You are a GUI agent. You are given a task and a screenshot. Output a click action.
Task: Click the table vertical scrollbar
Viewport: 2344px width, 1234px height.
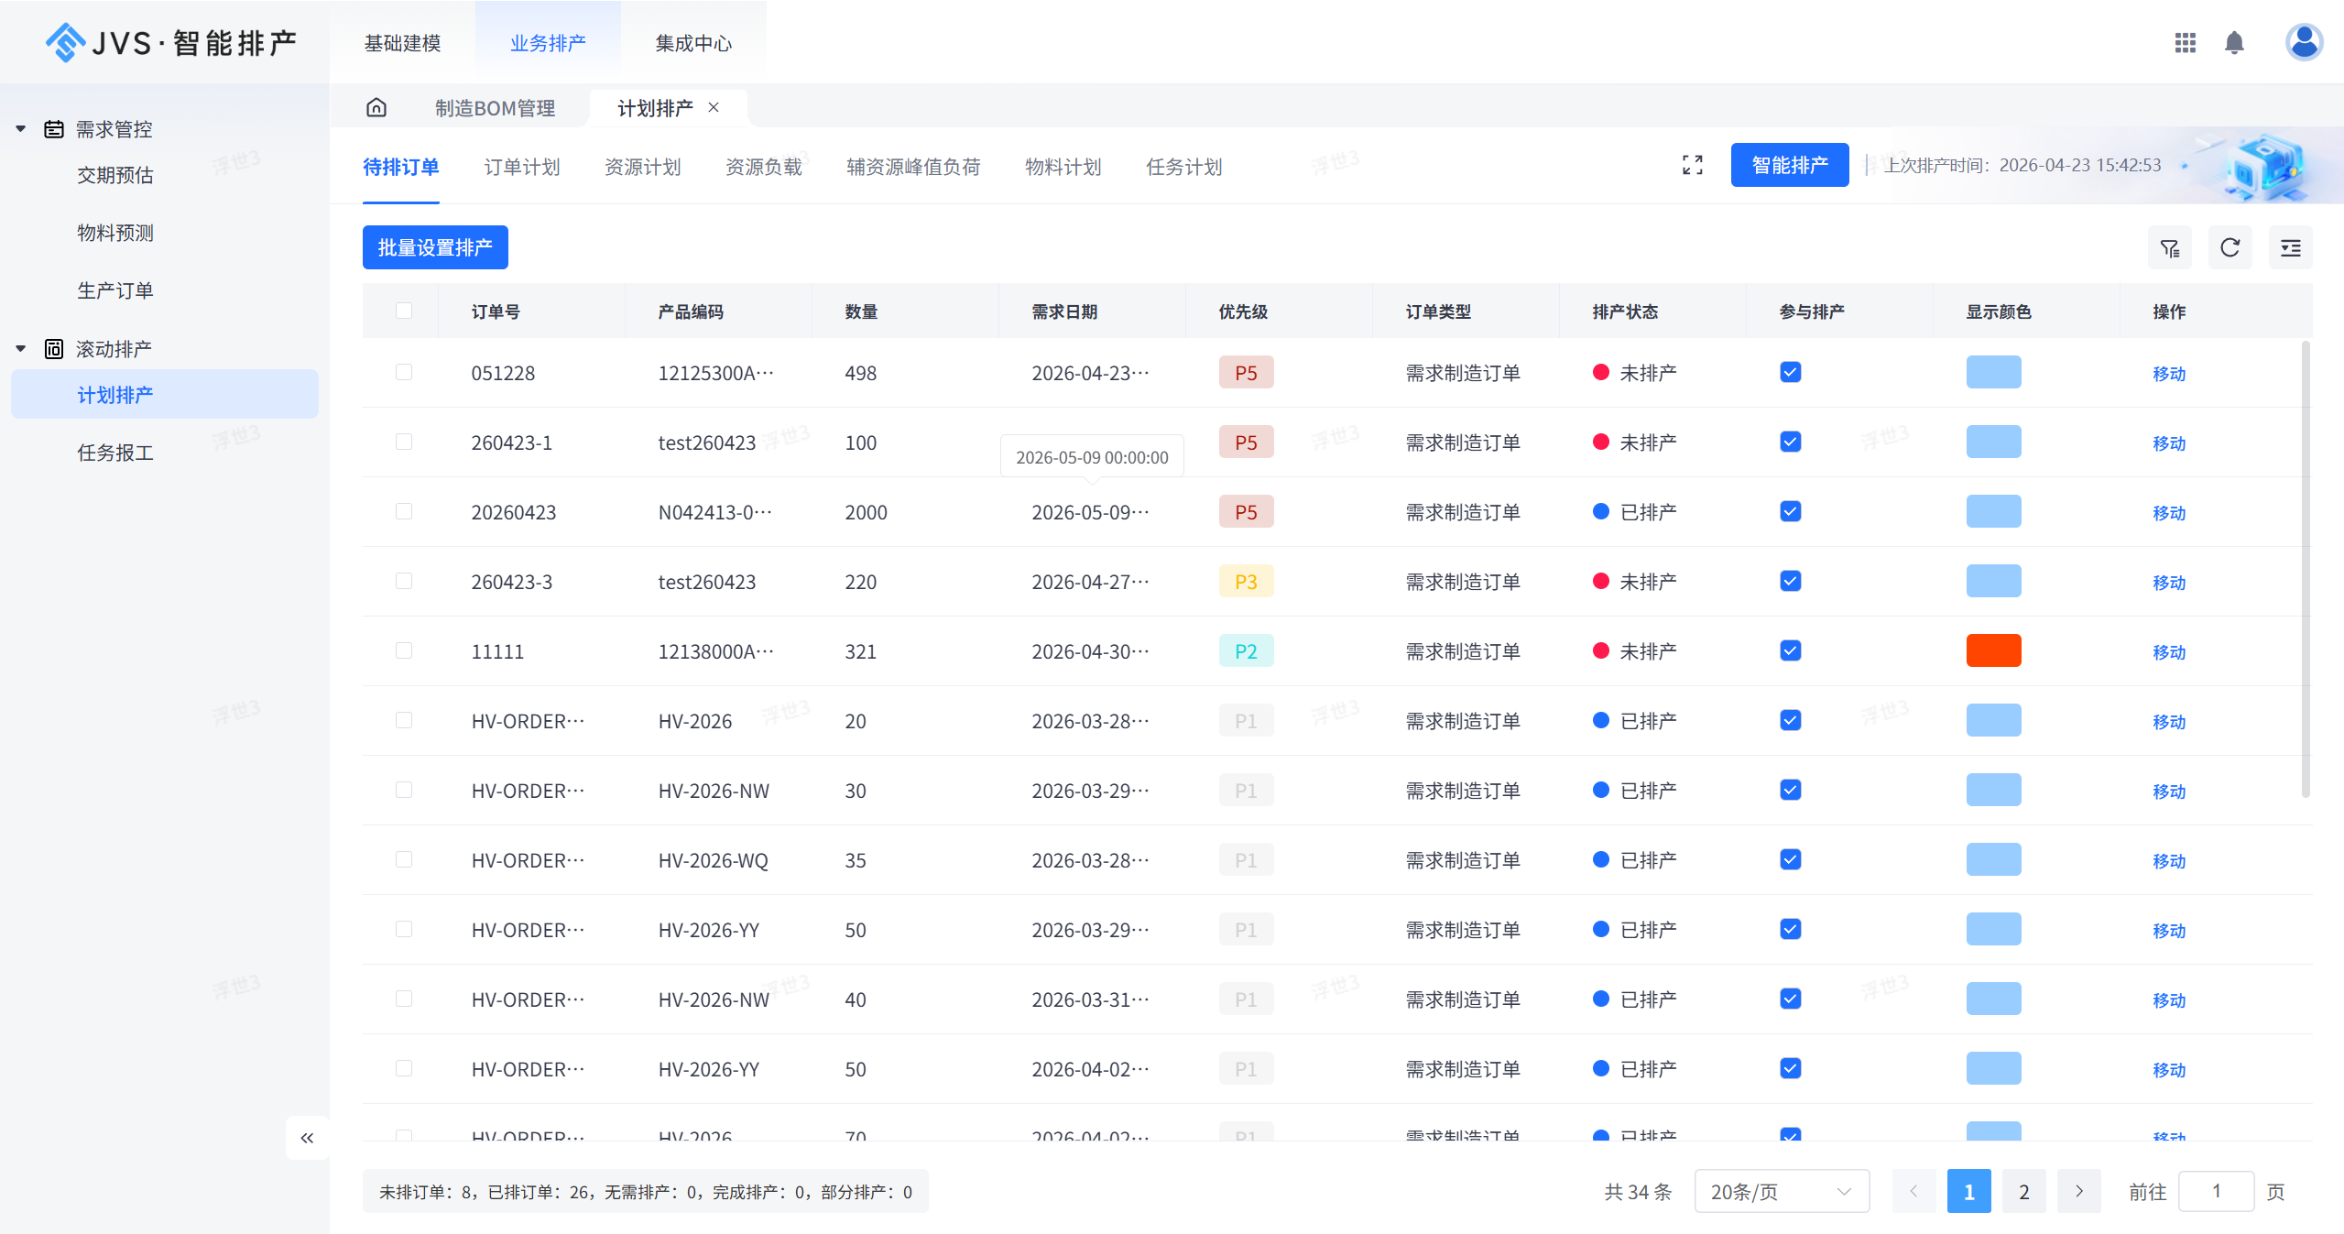(x=2305, y=568)
